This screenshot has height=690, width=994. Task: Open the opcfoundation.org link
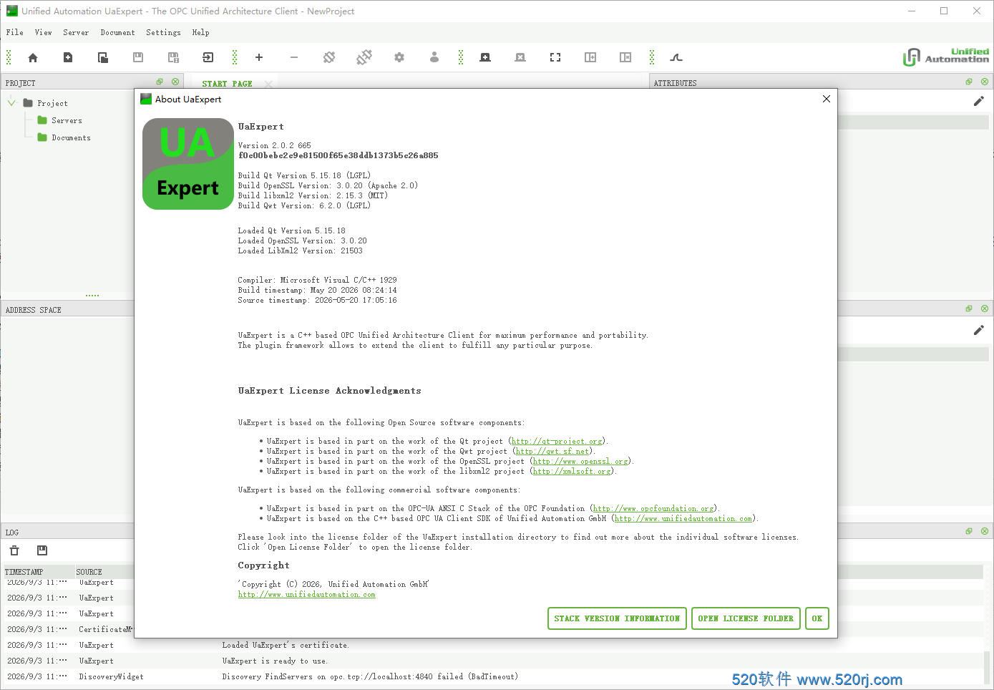tap(653, 508)
